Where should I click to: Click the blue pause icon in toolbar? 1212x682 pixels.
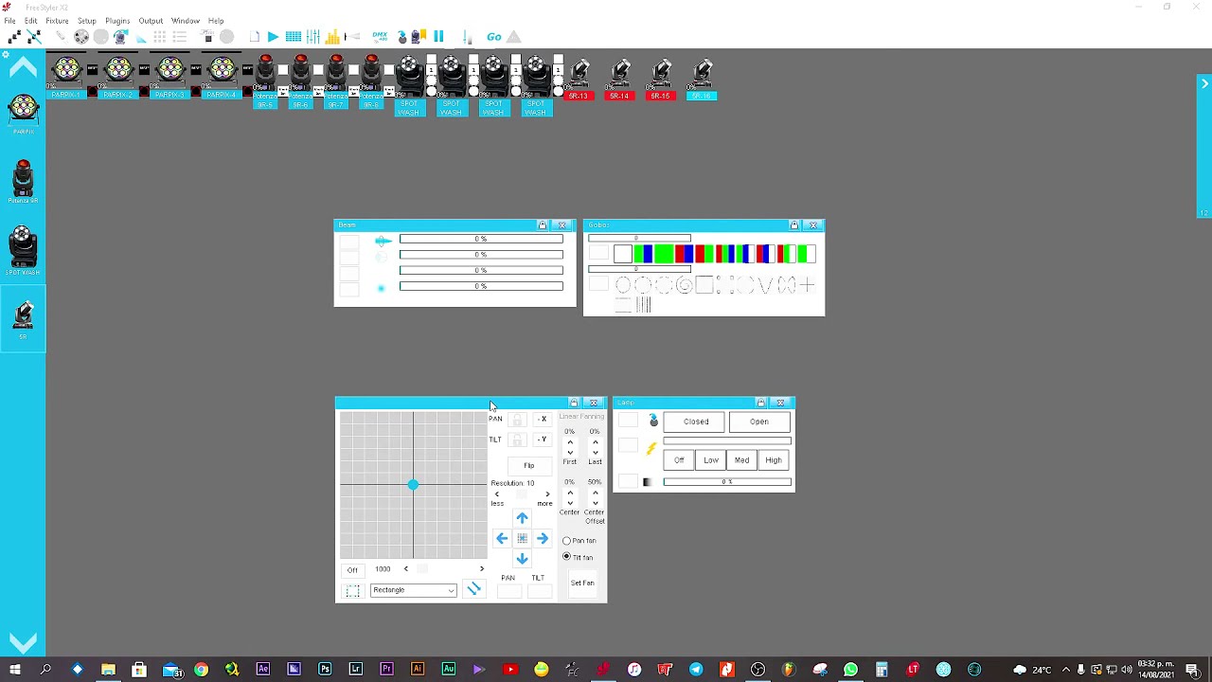click(x=438, y=37)
